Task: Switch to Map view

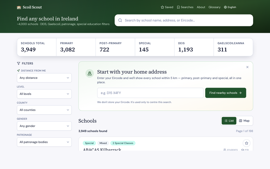Action: 244,121
